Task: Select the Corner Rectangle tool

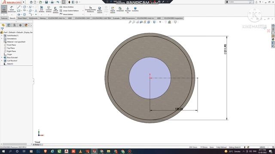Action: point(19,11)
